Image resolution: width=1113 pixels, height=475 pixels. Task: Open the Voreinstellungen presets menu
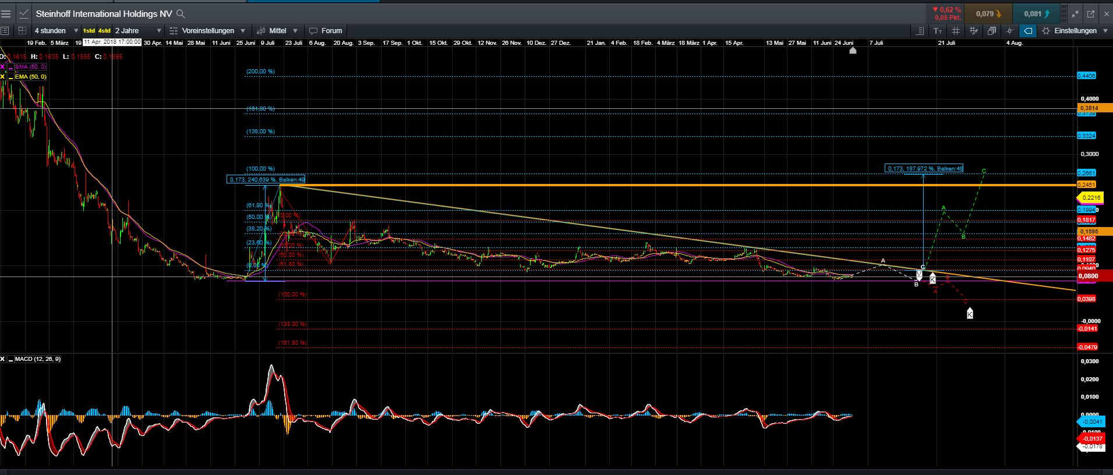pos(207,31)
